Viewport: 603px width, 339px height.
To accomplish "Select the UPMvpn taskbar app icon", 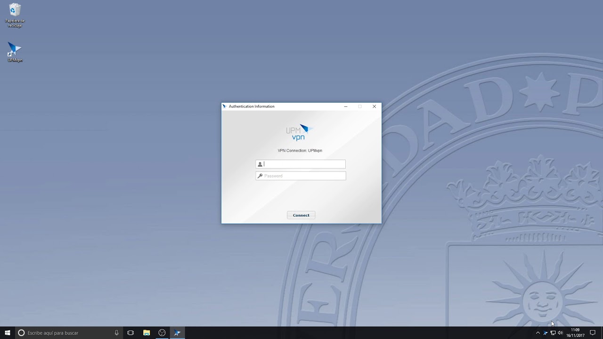I will pyautogui.click(x=177, y=333).
